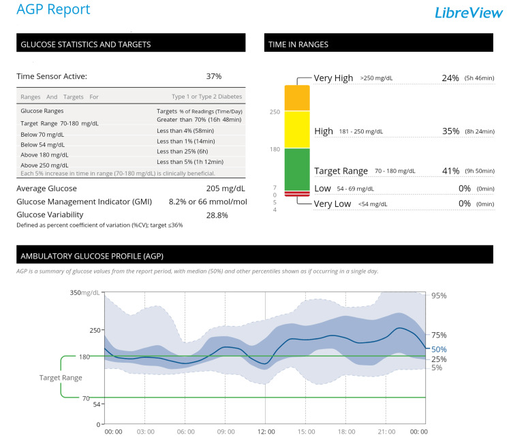Click the 95% percentile label on chart
This screenshot has height=439, width=511.
click(439, 295)
